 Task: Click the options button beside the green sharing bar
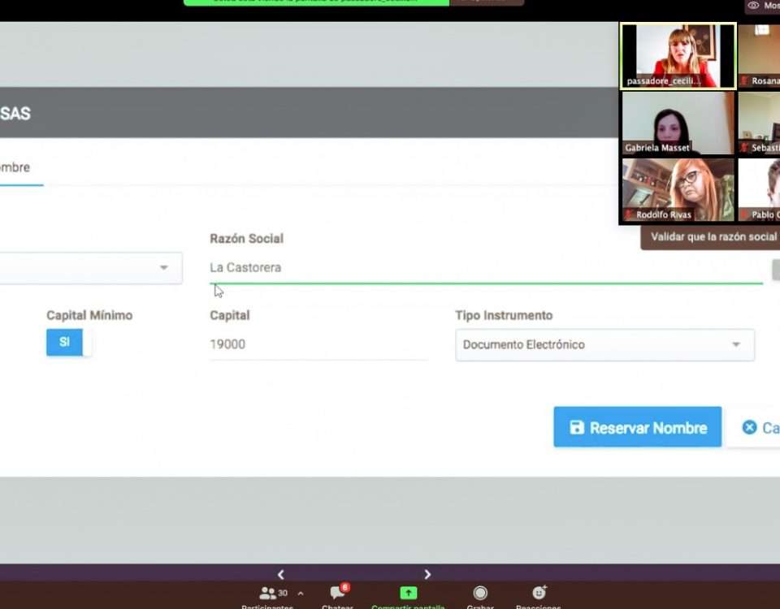tap(487, 2)
